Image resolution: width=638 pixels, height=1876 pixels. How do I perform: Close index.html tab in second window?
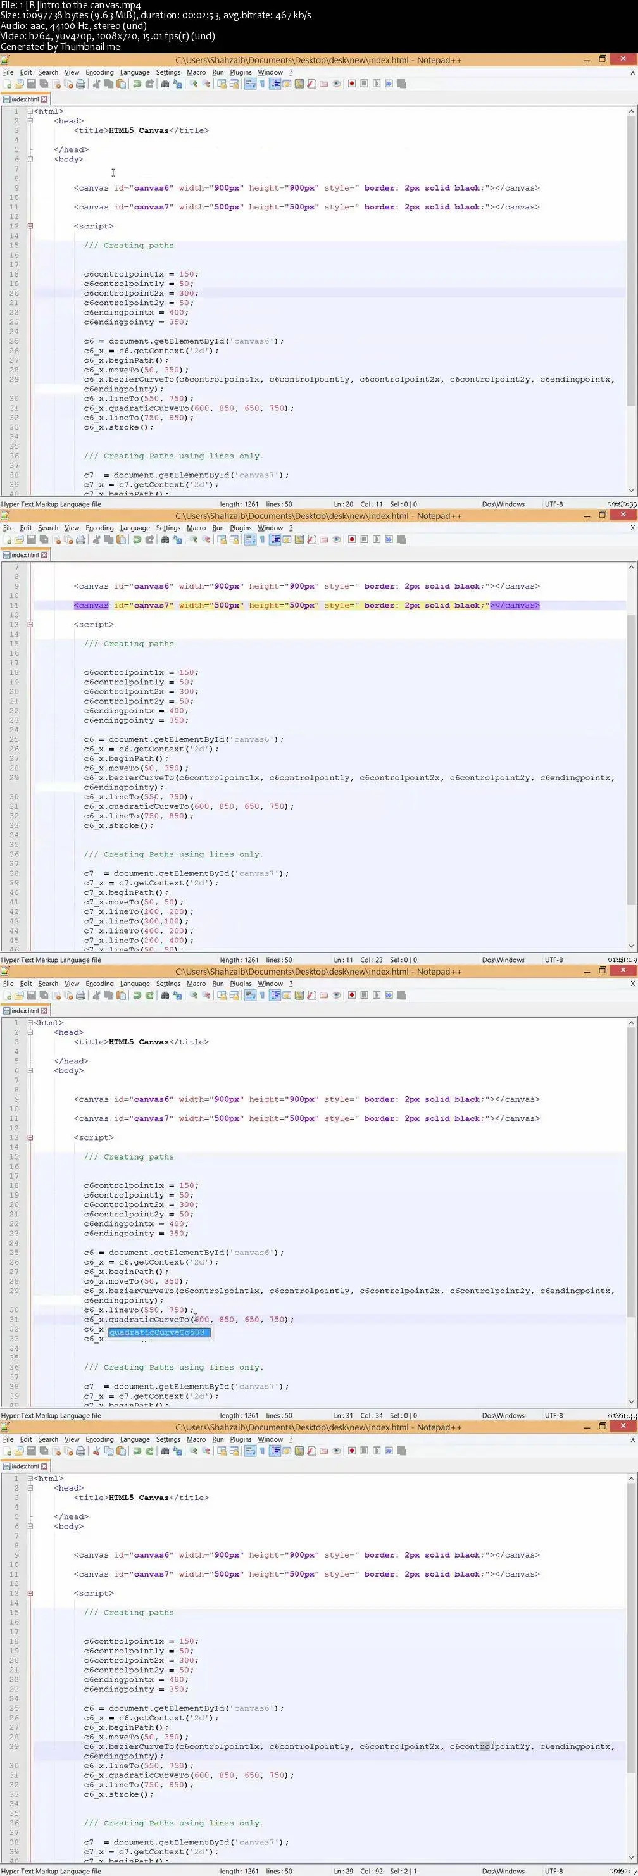tap(44, 555)
